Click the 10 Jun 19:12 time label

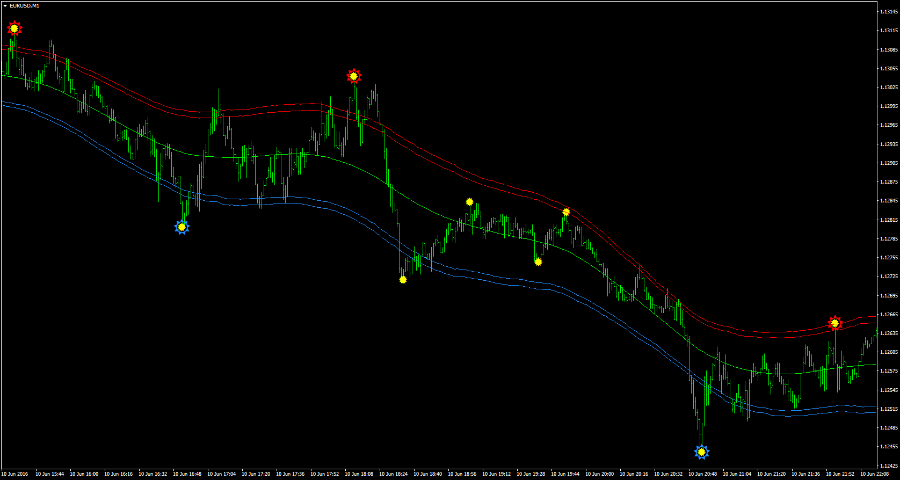(497, 474)
